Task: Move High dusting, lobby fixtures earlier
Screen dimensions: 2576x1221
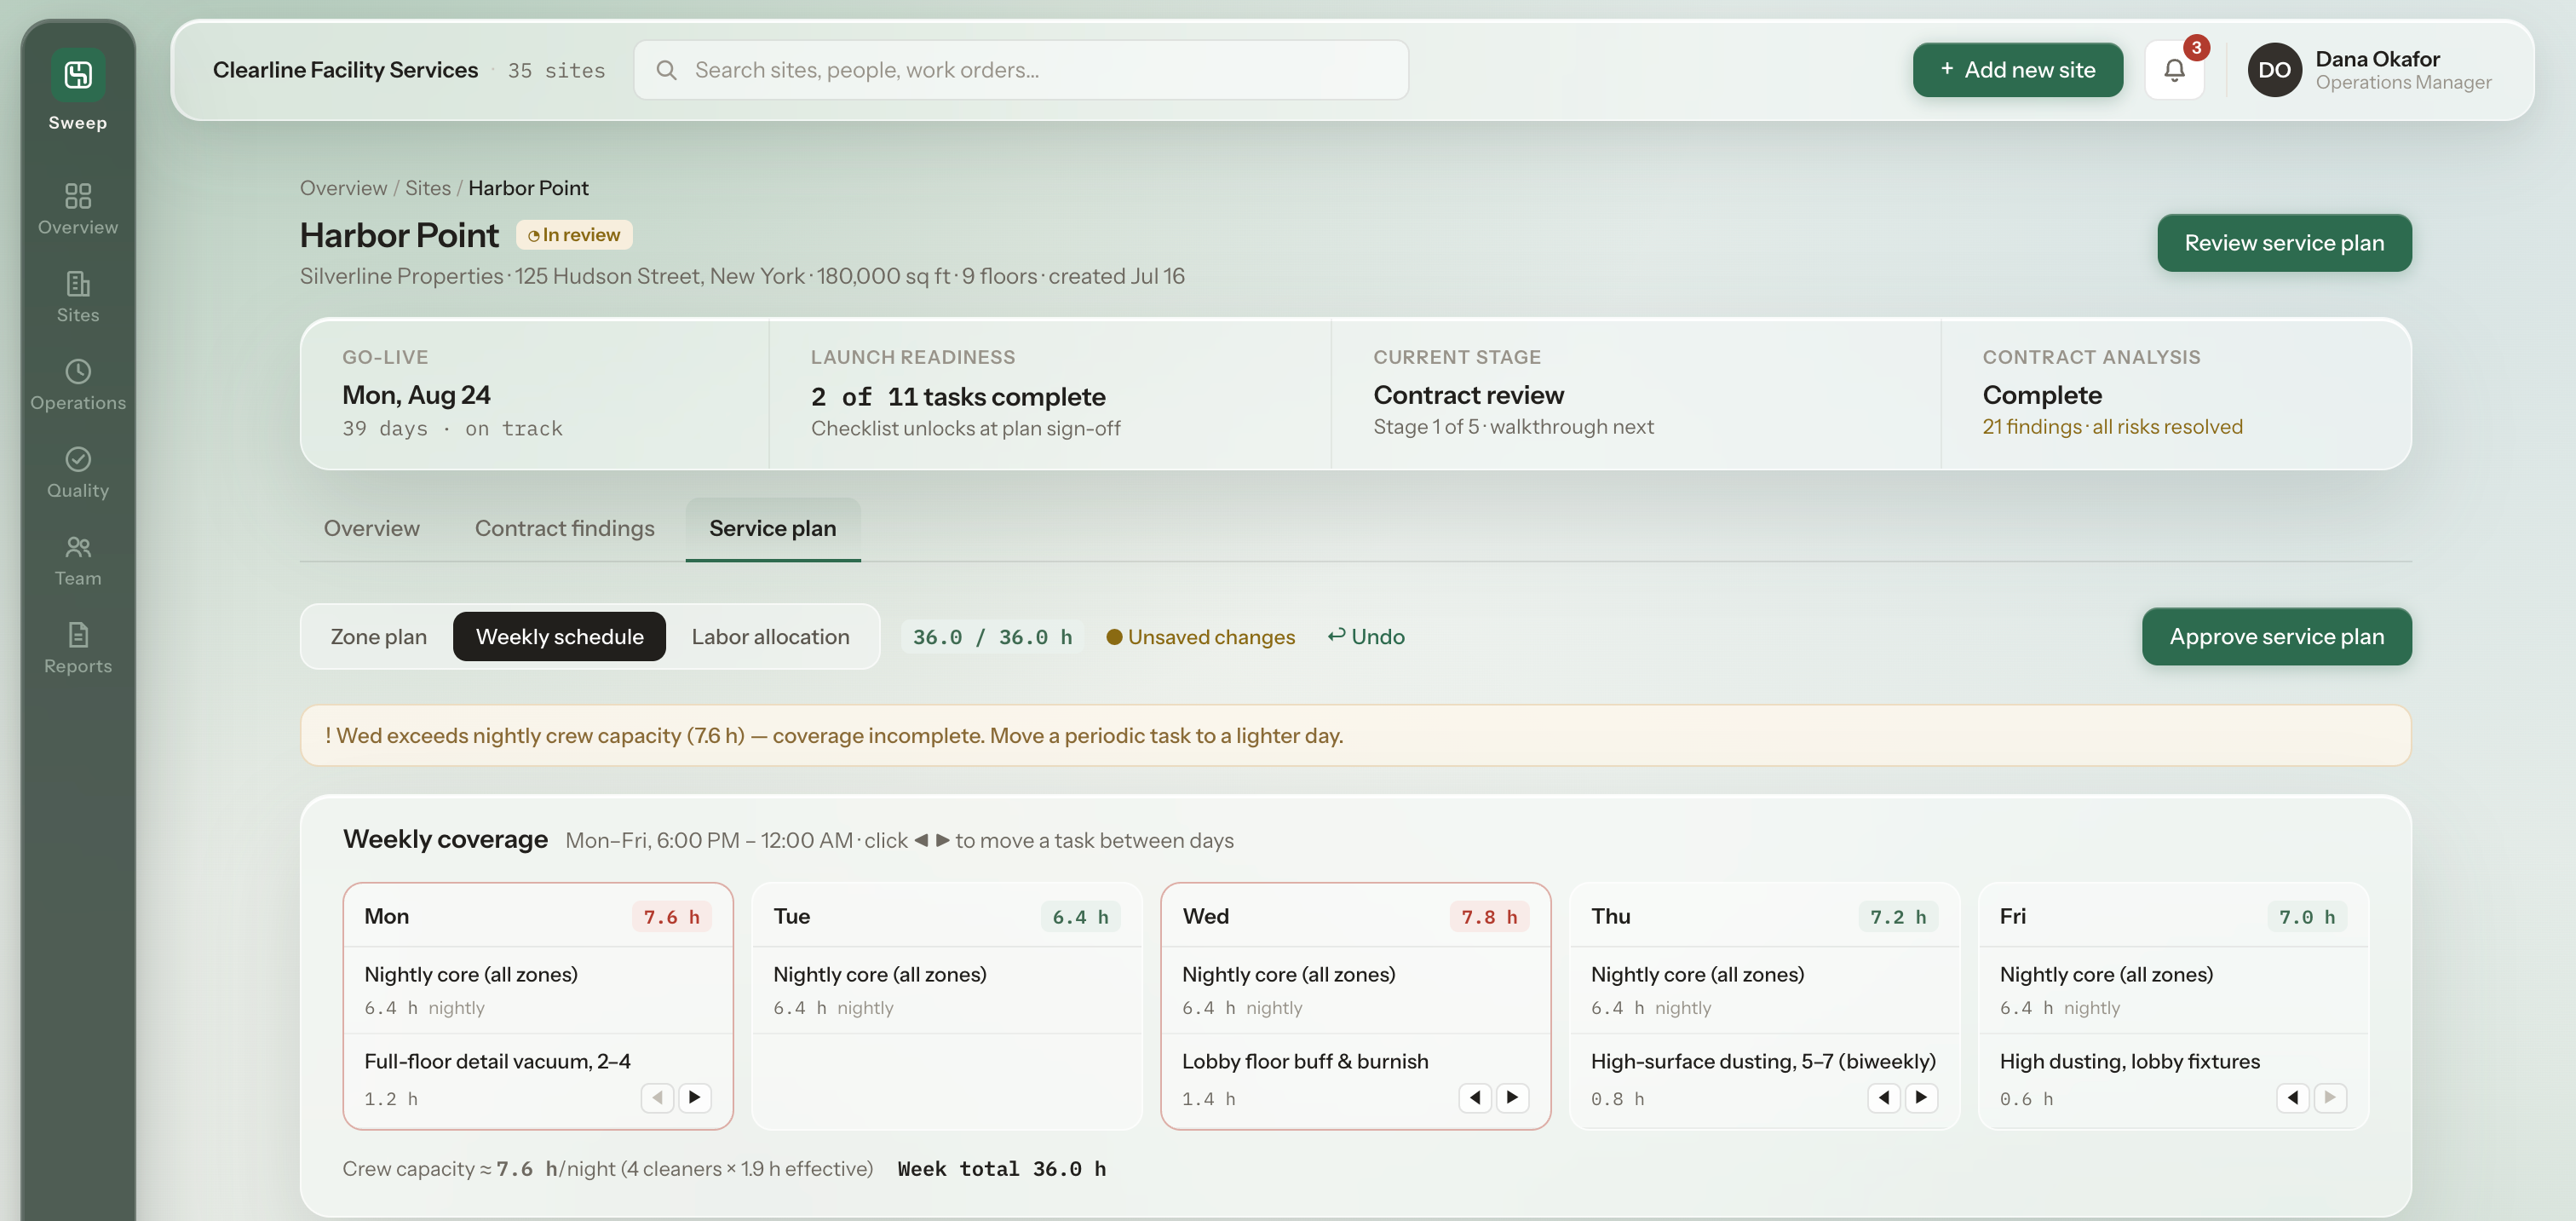Action: 2293,1097
